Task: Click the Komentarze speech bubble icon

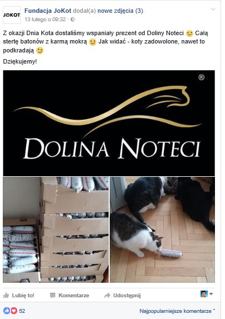Action: (x=53, y=296)
